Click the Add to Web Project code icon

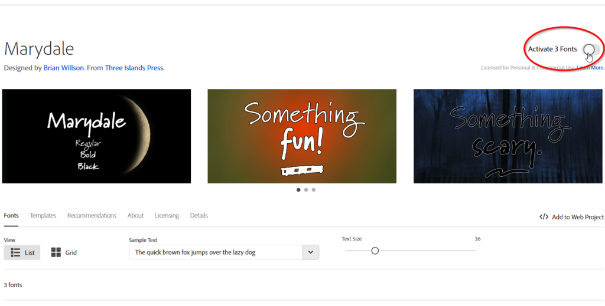[544, 217]
